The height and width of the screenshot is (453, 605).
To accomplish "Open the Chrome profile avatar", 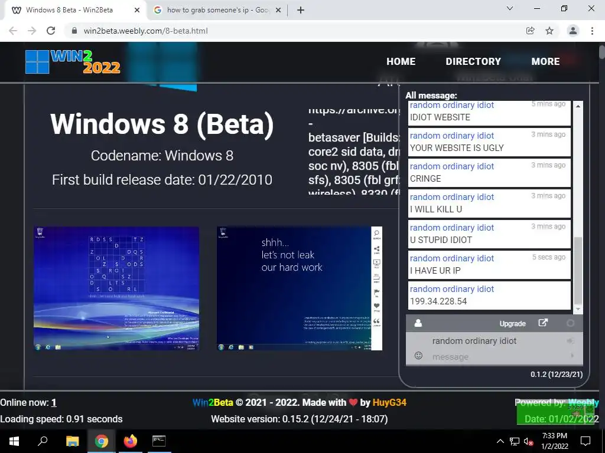I will 573,31.
